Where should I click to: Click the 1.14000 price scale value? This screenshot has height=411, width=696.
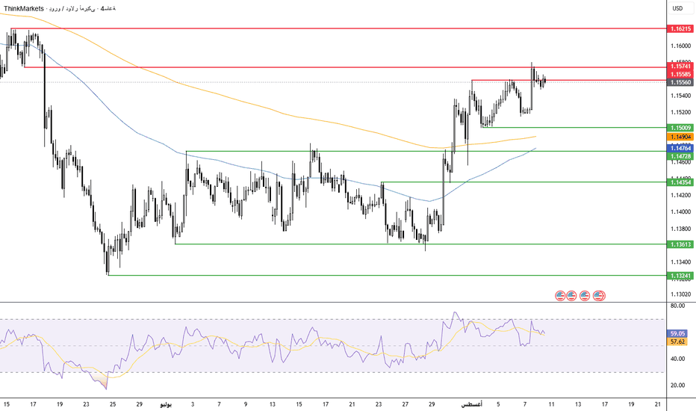[x=681, y=212]
